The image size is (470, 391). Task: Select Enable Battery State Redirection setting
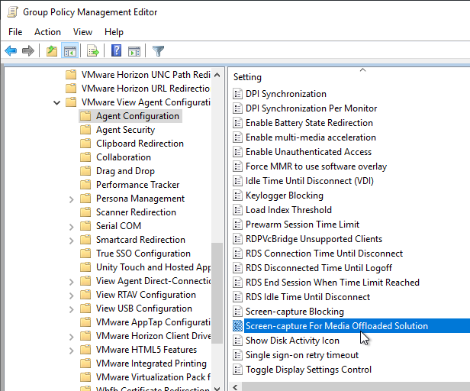point(309,123)
